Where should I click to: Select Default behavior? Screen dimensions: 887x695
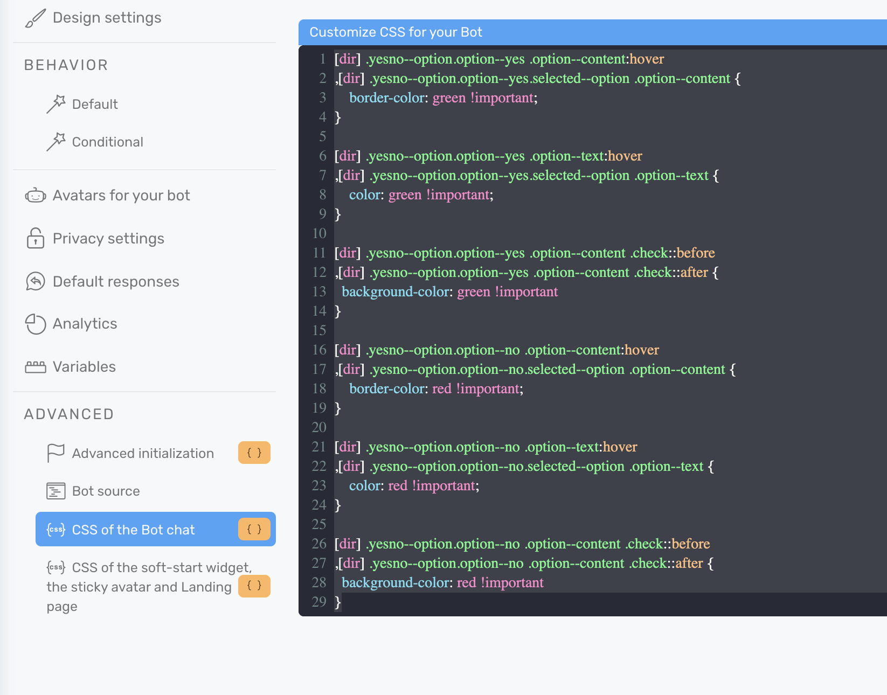coord(95,104)
